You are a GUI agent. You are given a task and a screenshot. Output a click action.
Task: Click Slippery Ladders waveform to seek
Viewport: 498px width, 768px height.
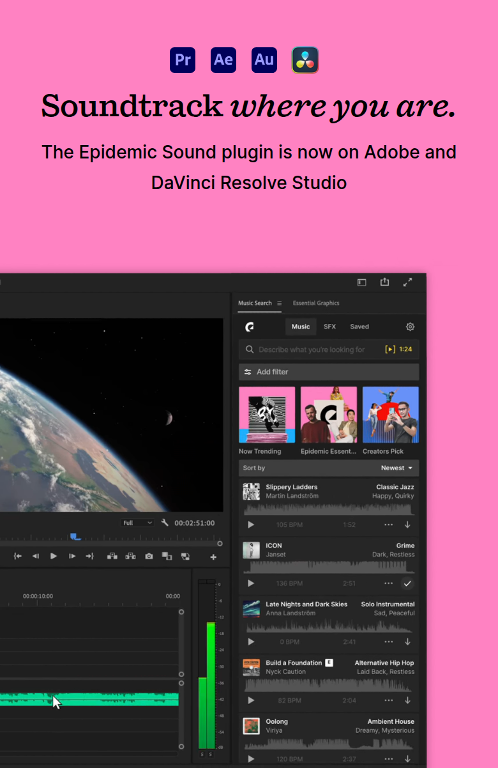(329, 509)
